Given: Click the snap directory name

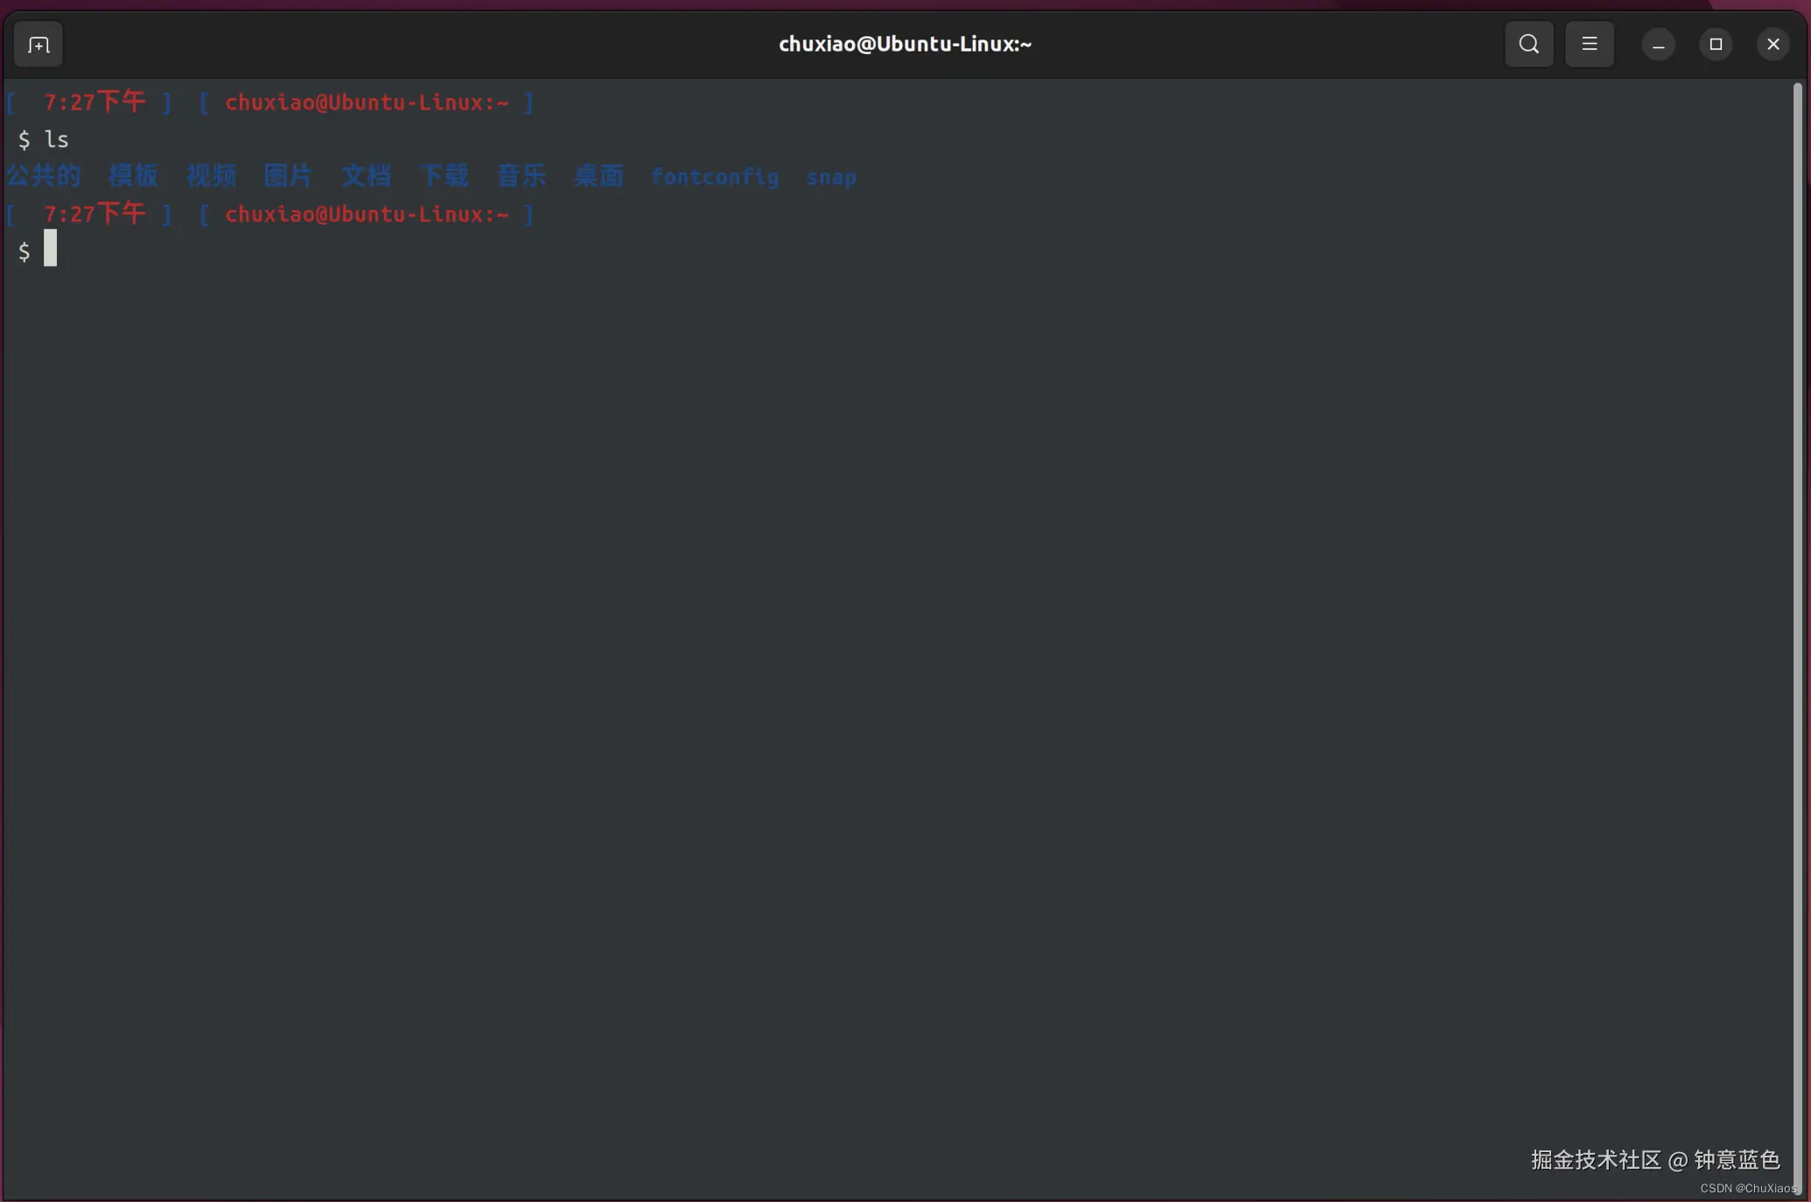Looking at the screenshot, I should click(831, 178).
